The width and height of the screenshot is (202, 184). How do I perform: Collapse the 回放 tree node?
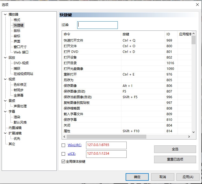pyautogui.click(x=5, y=58)
